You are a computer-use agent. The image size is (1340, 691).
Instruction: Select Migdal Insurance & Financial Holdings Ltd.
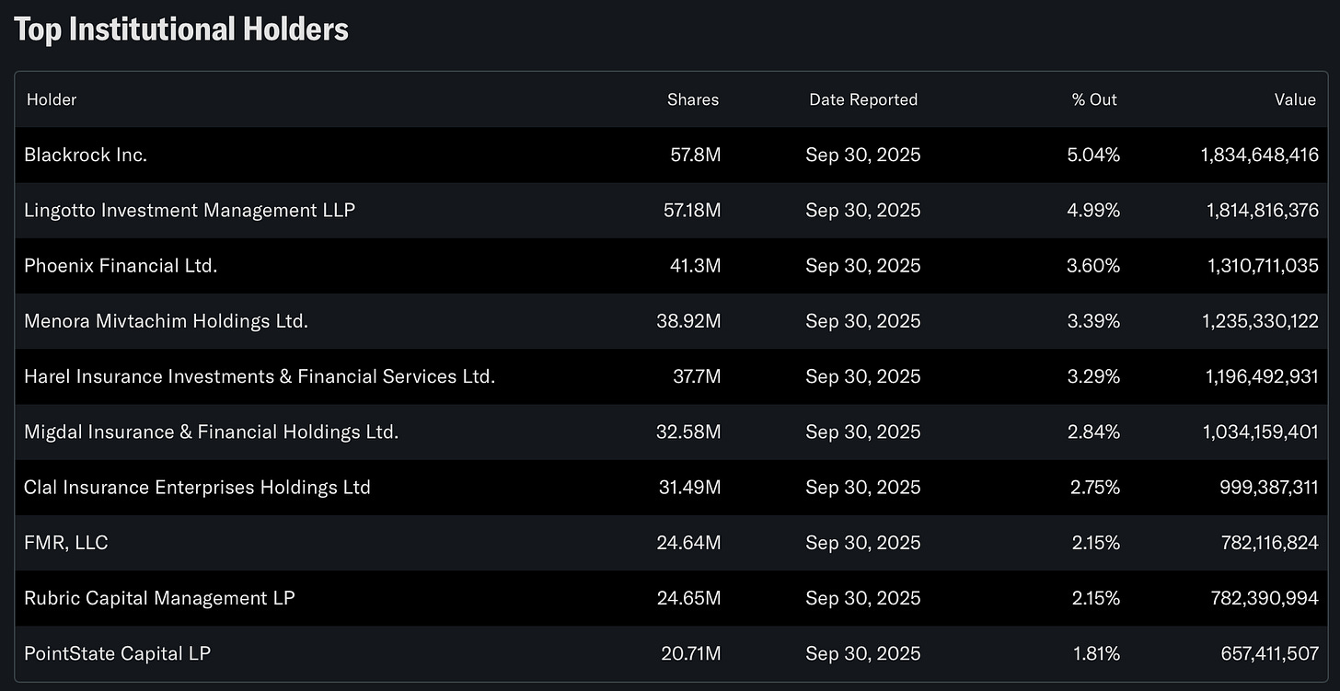click(212, 432)
